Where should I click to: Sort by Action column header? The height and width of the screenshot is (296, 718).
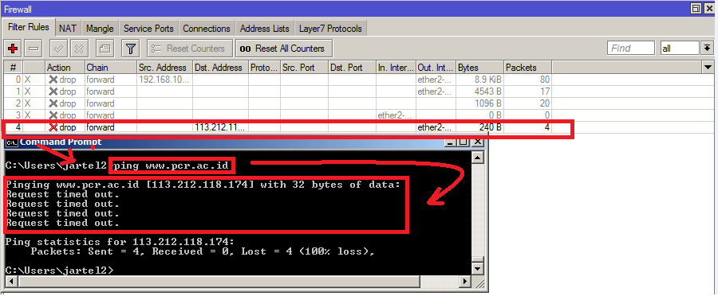(65, 68)
